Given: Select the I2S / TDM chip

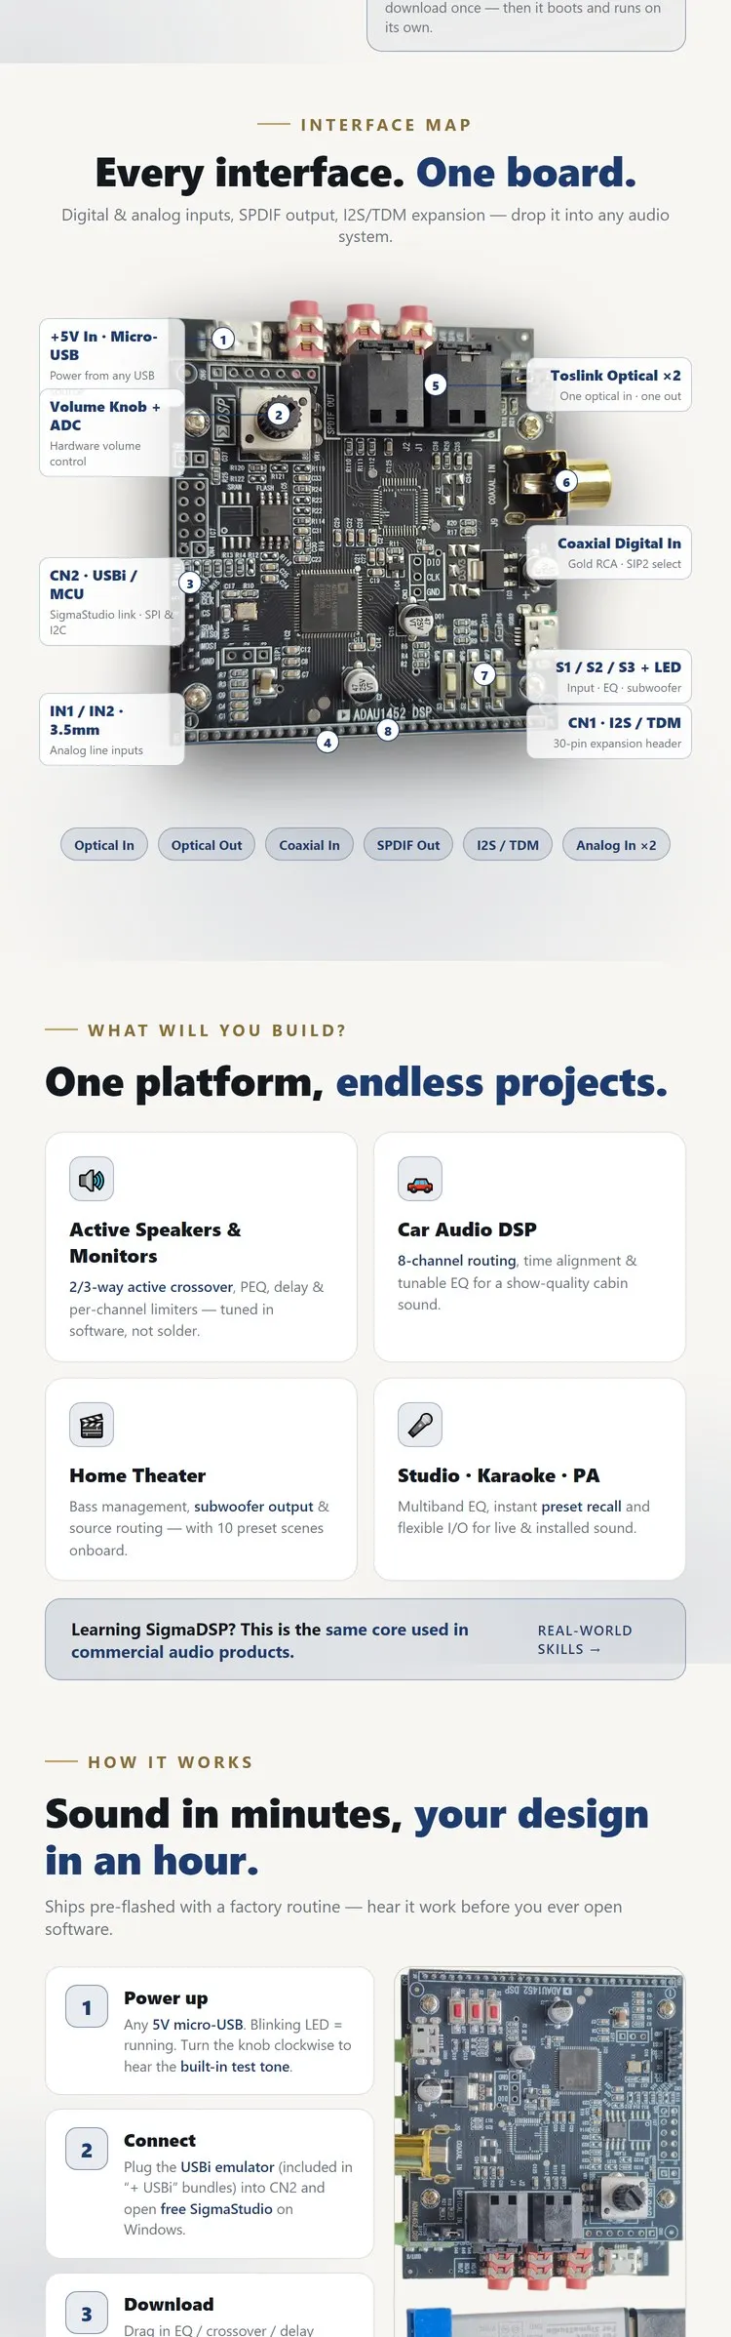Looking at the screenshot, I should [508, 845].
